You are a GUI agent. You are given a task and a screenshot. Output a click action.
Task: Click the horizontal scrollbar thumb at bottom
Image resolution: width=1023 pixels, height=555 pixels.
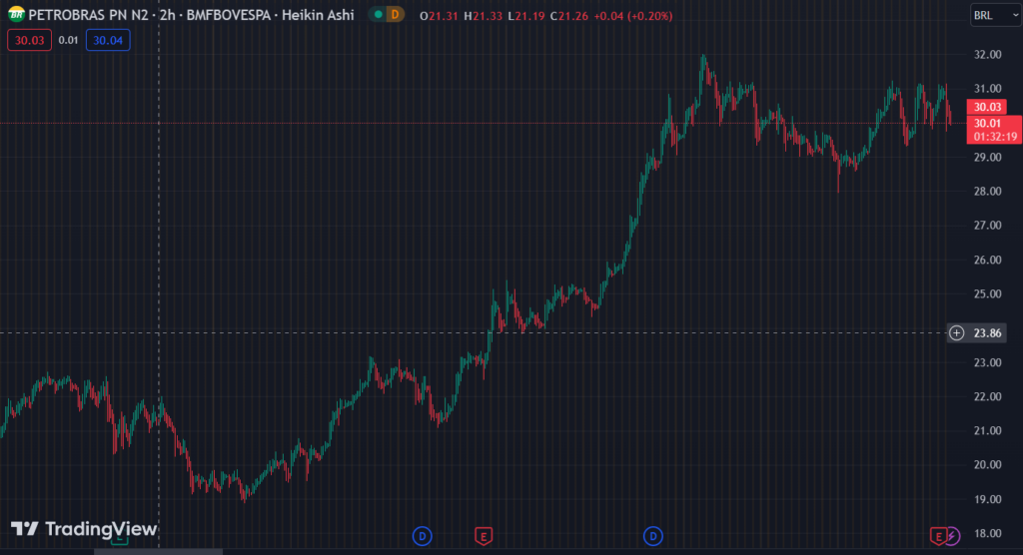click(159, 552)
